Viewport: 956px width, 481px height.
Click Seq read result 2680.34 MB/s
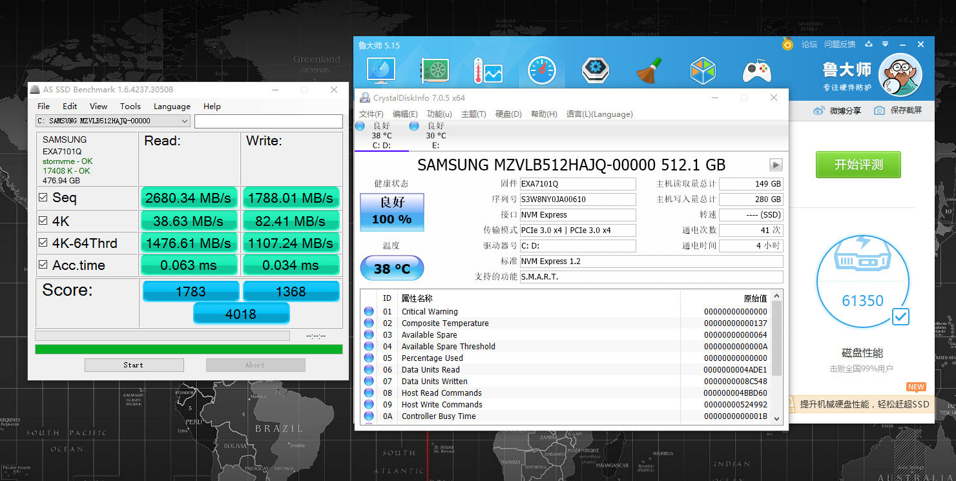[188, 198]
